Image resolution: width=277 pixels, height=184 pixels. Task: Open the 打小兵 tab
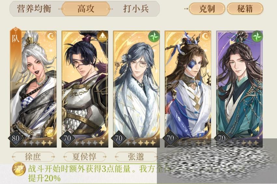pos(136,9)
